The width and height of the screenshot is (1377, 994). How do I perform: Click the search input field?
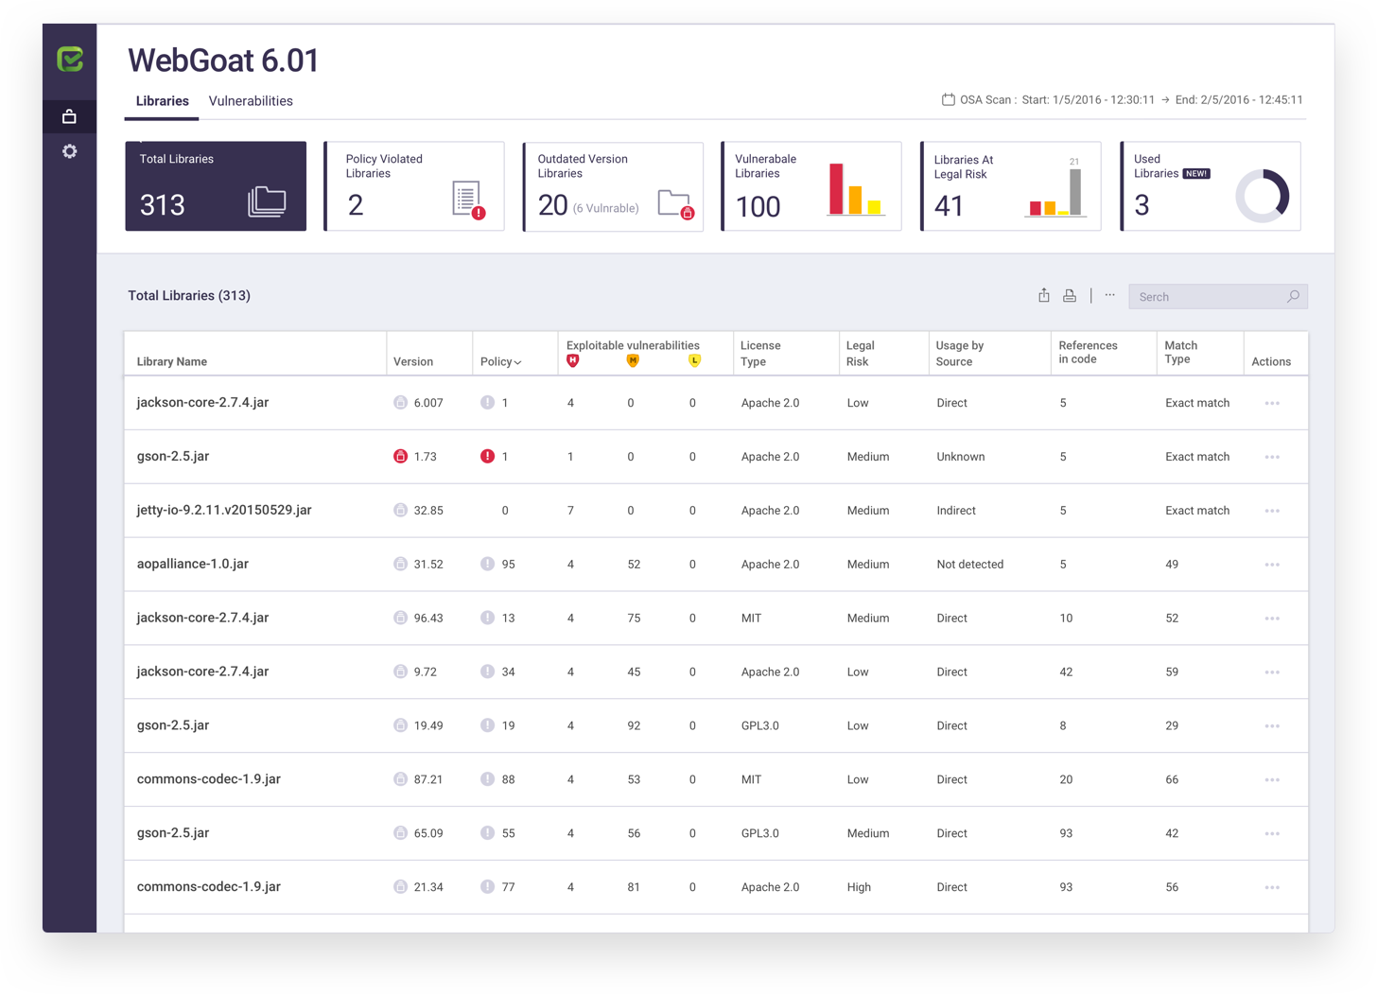click(x=1218, y=297)
